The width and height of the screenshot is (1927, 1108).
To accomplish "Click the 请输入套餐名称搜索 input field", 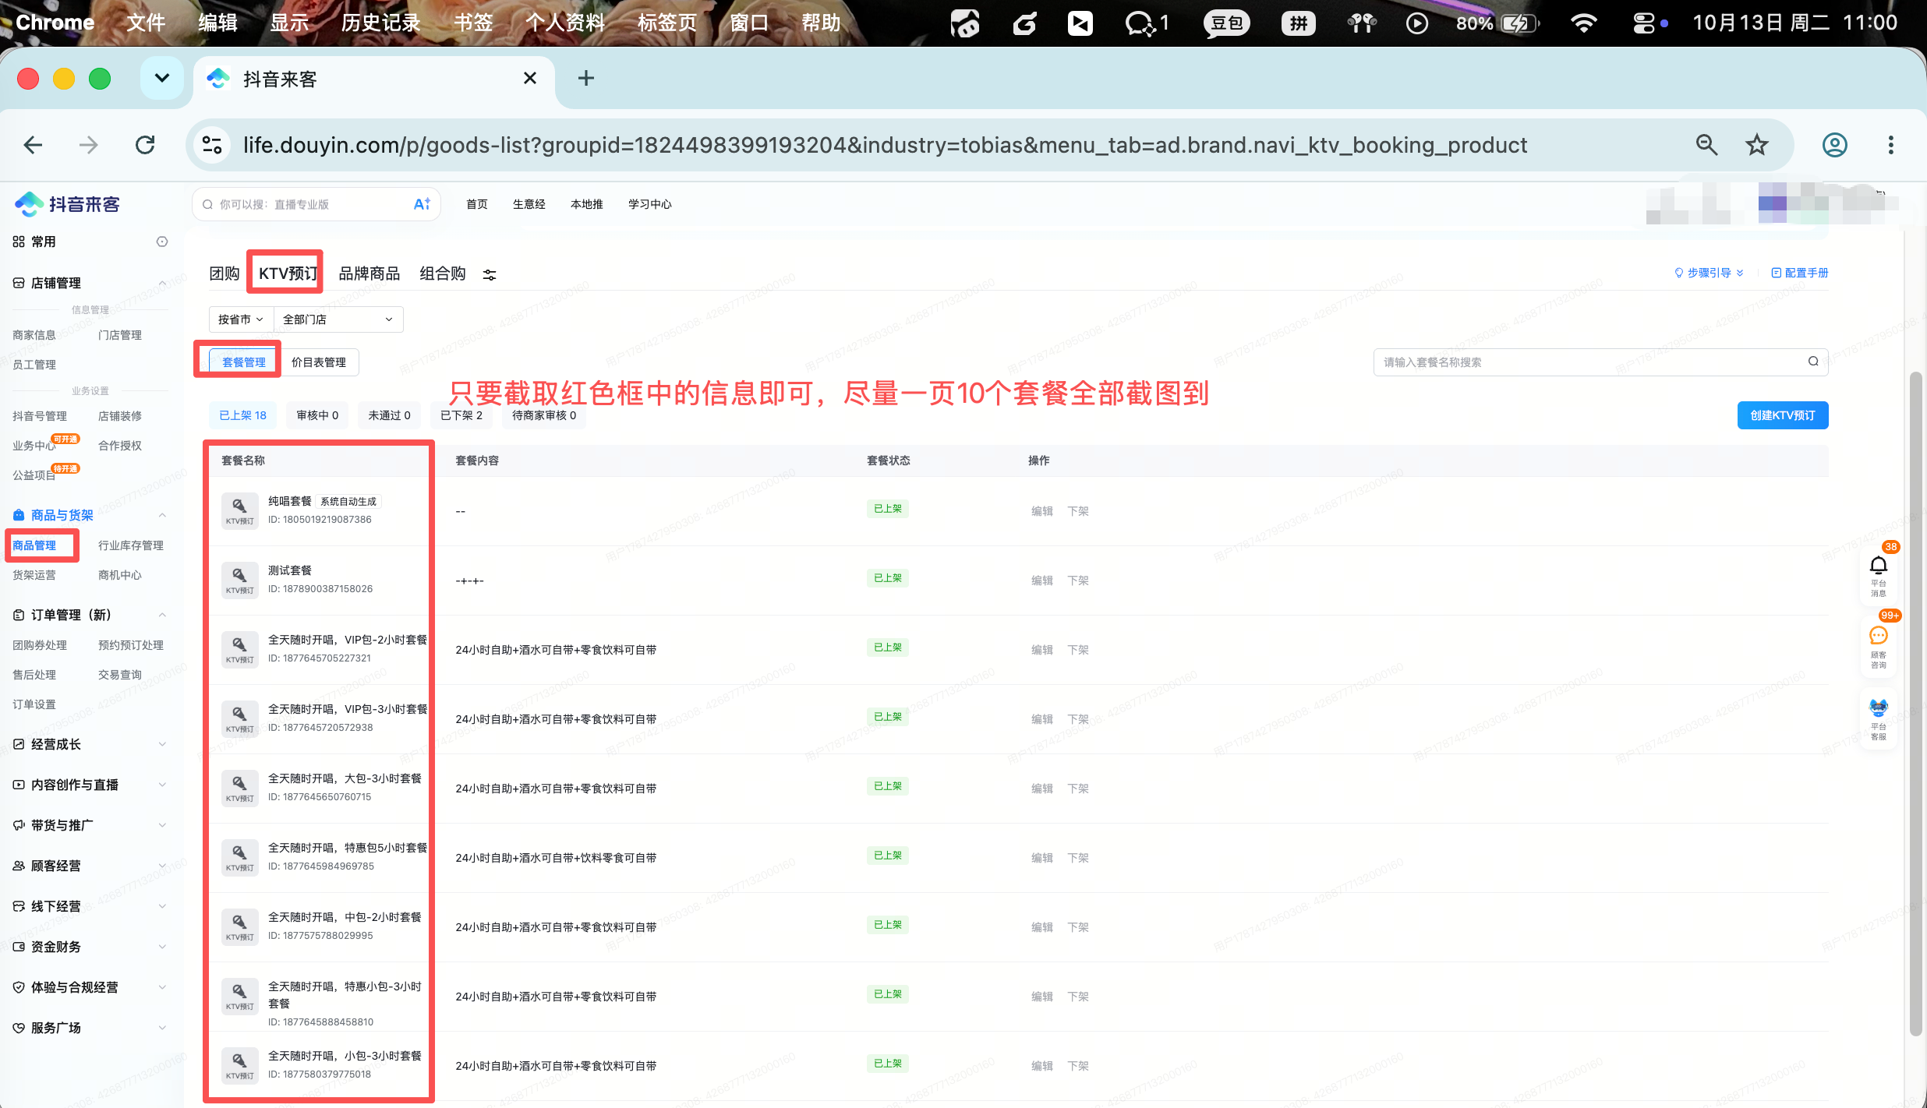I will click(1600, 362).
